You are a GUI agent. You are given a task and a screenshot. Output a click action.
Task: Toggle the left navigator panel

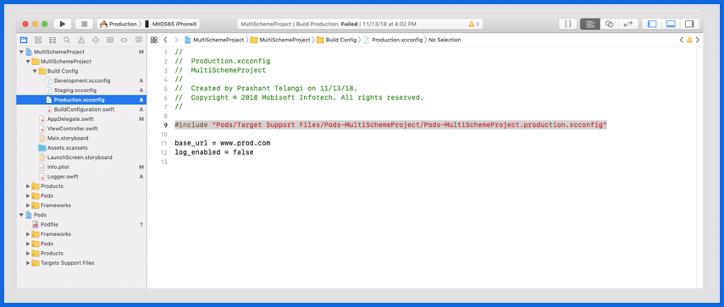point(652,24)
